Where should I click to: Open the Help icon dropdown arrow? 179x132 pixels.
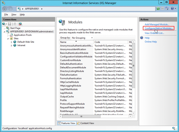pyautogui.click(x=175, y=8)
